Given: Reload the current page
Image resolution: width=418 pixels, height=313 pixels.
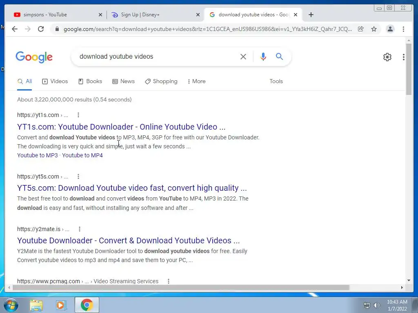Looking at the screenshot, I should pos(41,29).
